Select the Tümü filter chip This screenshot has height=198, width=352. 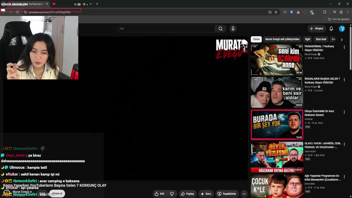[256, 39]
